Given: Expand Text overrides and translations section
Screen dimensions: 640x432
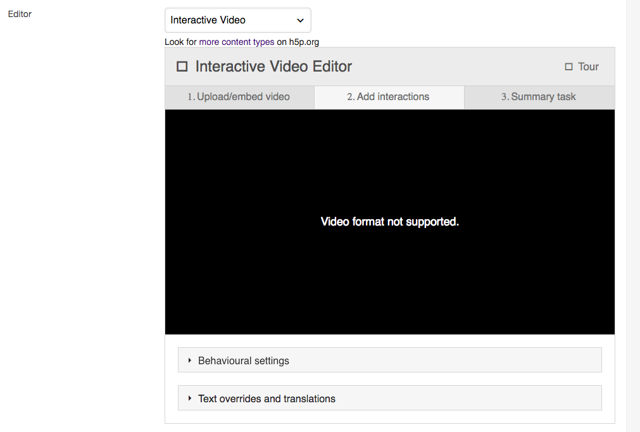Looking at the screenshot, I should pos(390,398).
